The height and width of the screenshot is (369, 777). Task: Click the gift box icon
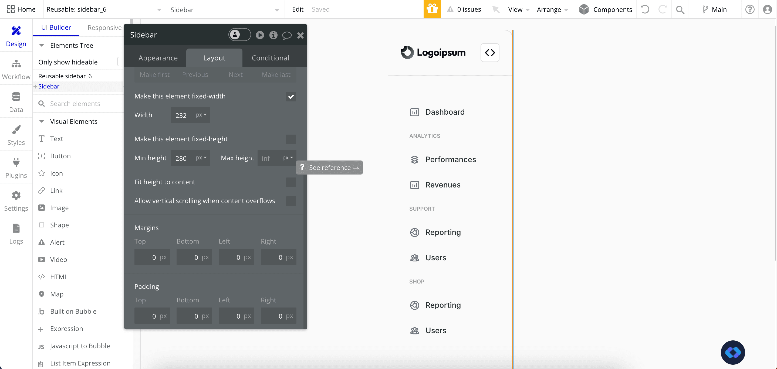tap(432, 9)
